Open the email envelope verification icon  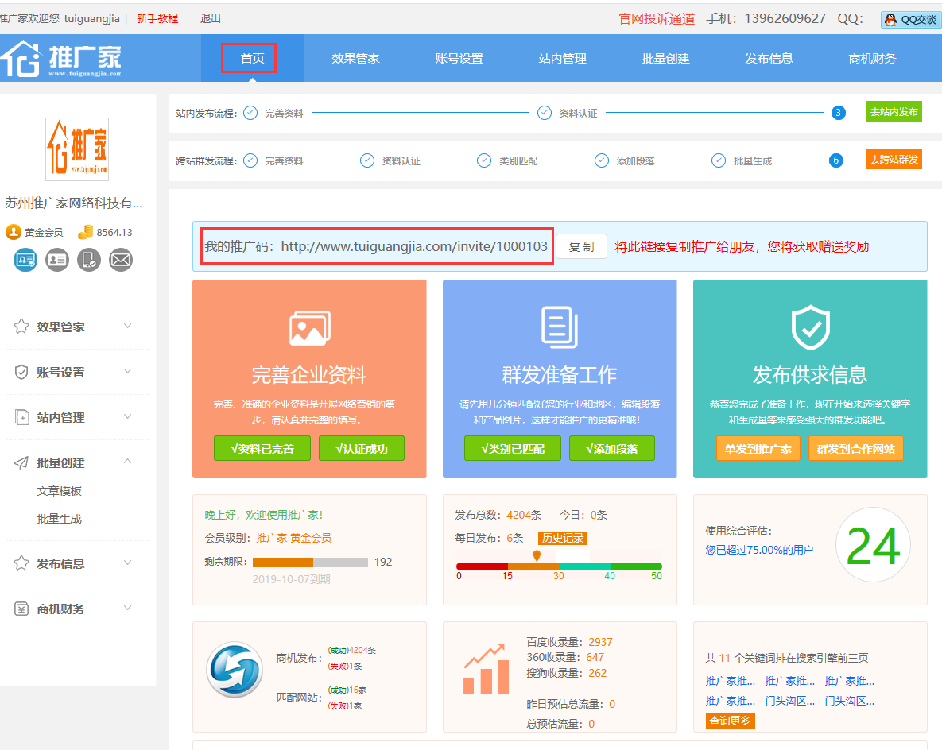point(121,260)
